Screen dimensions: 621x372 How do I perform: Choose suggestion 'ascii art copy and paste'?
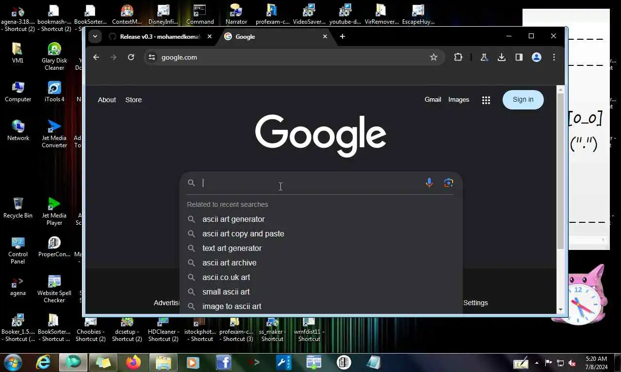click(321, 233)
